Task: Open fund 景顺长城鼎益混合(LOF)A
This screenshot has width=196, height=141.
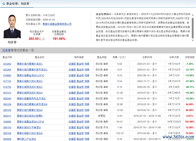Action: coord(30,122)
